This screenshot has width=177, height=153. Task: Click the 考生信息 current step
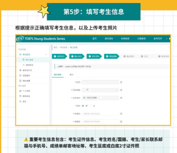pyautogui.click(x=112, y=56)
